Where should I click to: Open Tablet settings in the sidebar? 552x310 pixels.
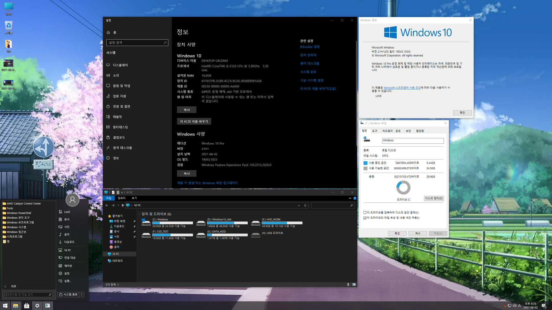pos(137,117)
